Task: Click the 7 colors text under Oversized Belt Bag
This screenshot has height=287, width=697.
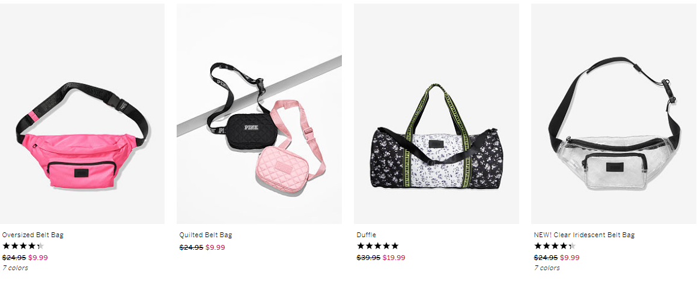Action: [15, 268]
